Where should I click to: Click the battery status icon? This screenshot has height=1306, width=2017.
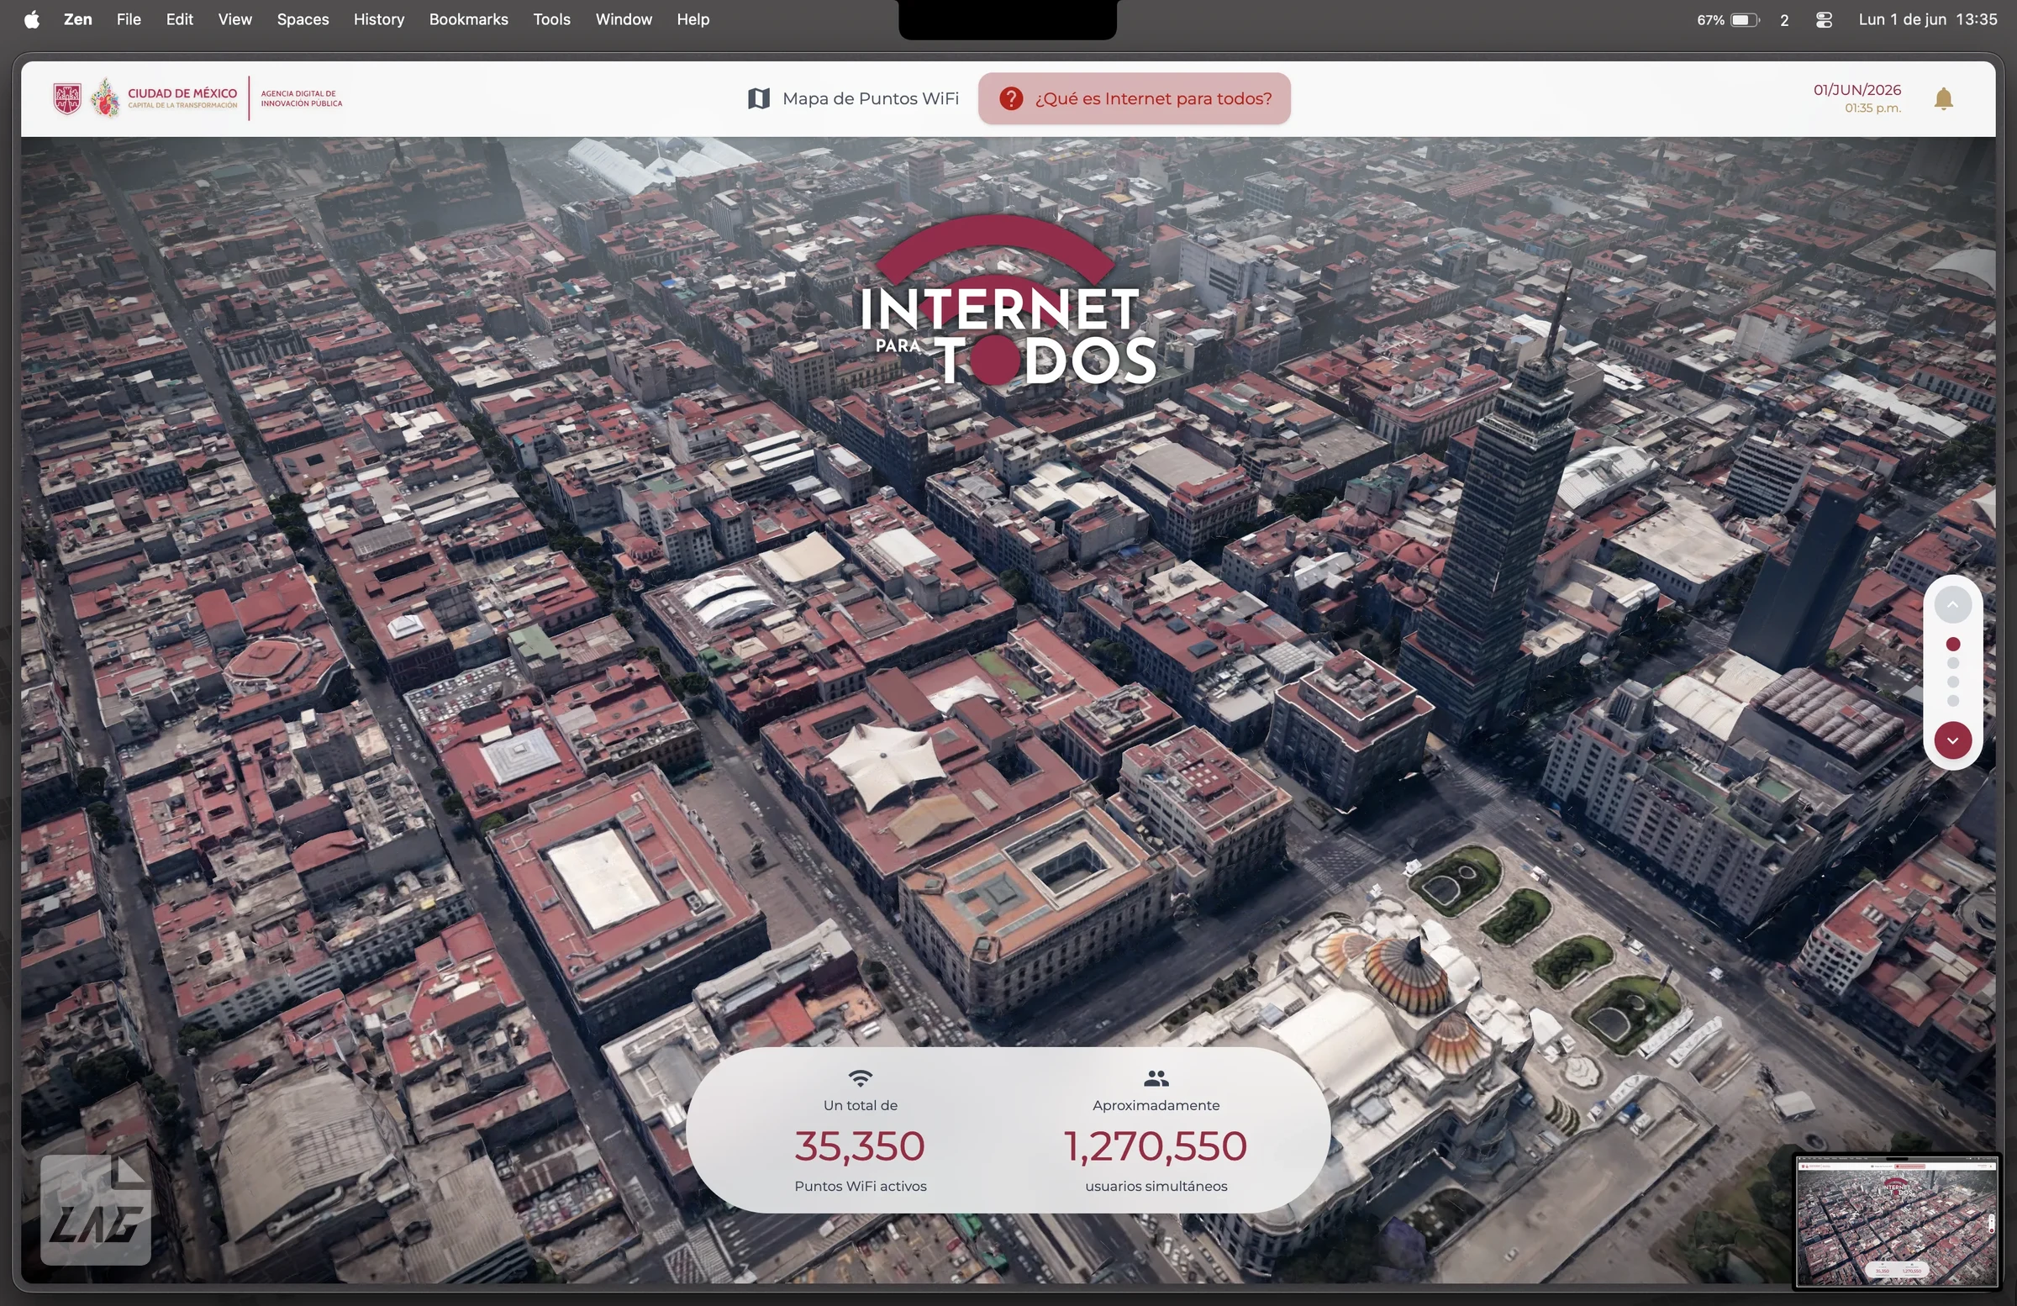(1745, 19)
